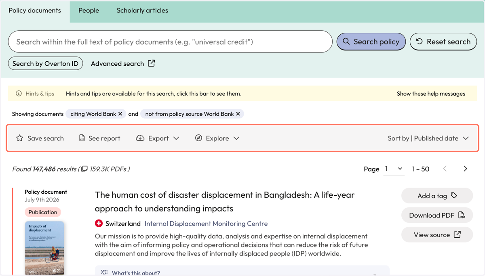This screenshot has height=276, width=485.
Task: Open the See report option
Action: point(99,138)
